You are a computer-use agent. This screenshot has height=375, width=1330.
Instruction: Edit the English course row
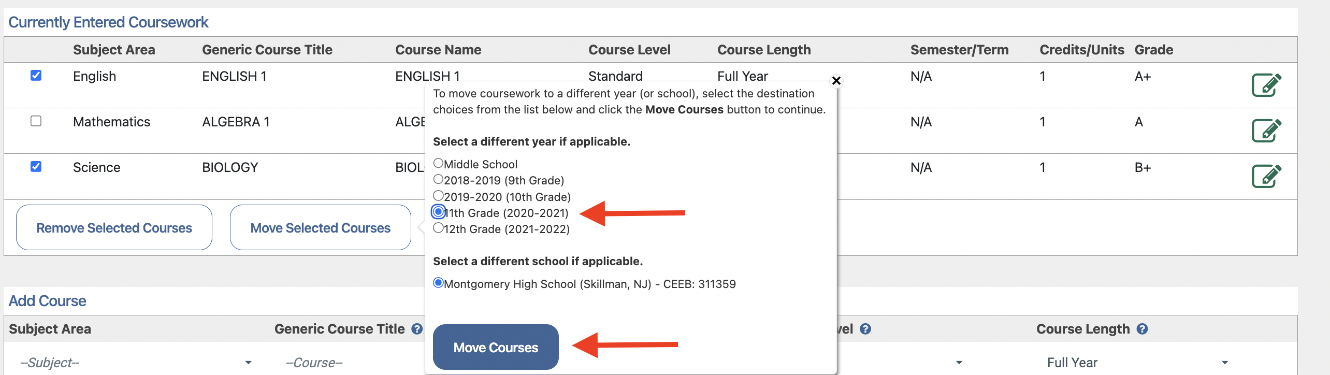tap(1266, 85)
